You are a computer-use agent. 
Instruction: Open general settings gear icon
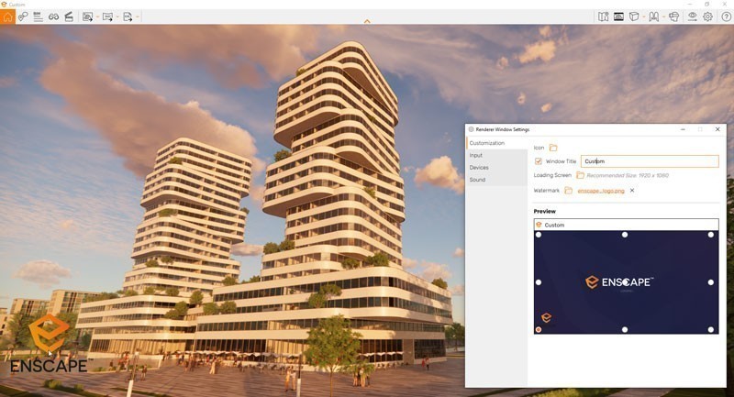[x=707, y=17]
